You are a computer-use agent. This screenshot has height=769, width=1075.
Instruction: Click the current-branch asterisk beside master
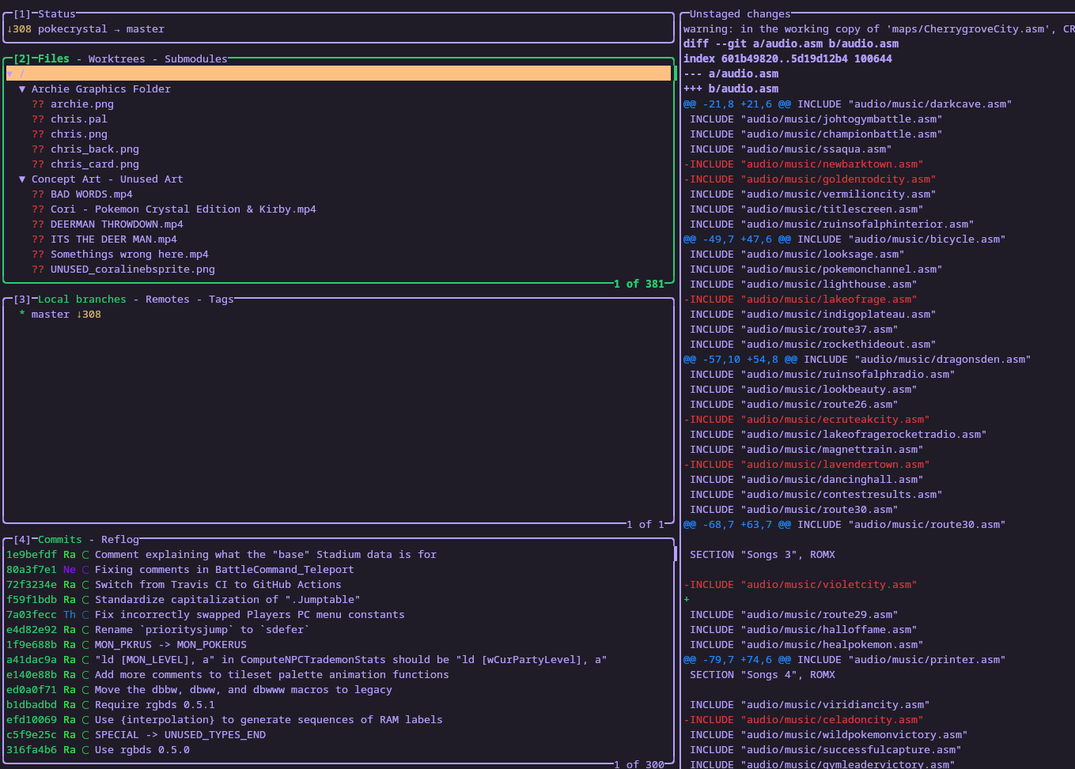[x=22, y=315]
